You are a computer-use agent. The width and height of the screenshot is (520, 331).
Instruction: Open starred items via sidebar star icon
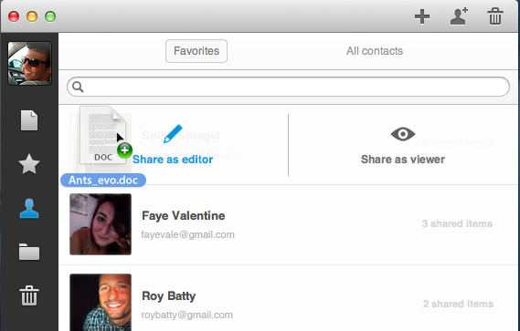tap(29, 164)
